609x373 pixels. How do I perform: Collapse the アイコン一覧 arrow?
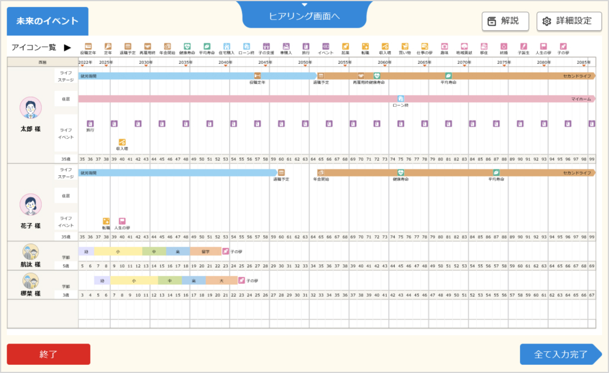(x=68, y=47)
